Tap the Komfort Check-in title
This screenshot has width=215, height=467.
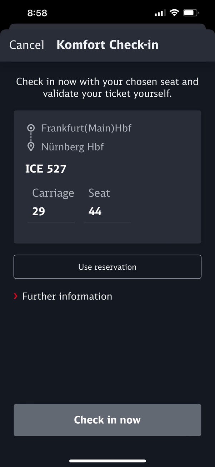pyautogui.click(x=107, y=45)
